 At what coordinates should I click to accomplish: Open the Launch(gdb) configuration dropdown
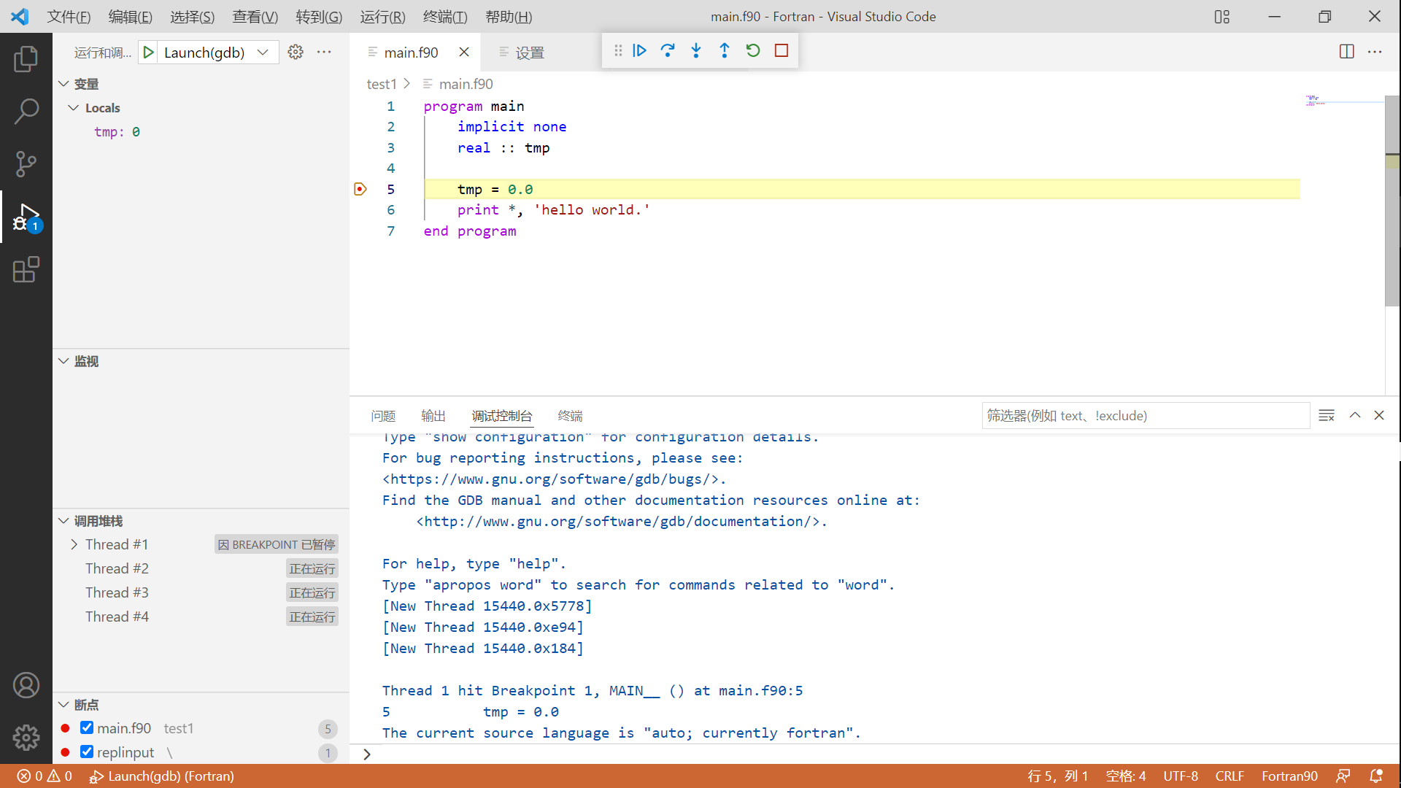coord(263,52)
